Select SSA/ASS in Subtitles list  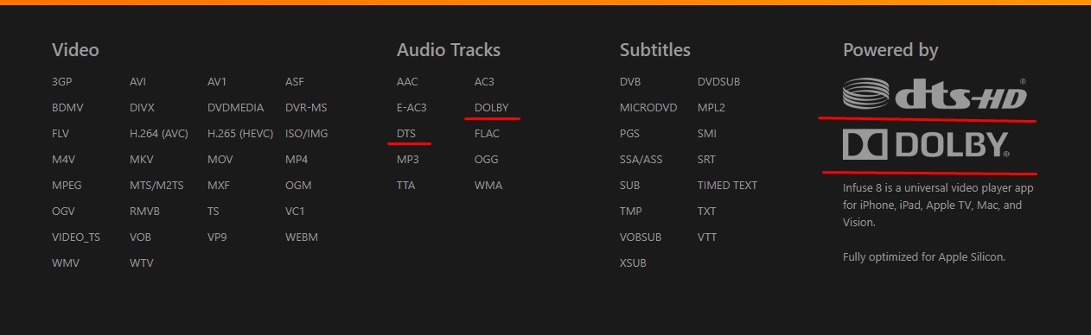(x=641, y=160)
